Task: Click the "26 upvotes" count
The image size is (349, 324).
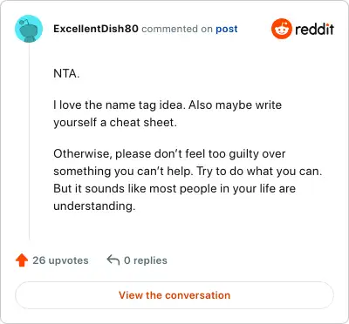Action: point(60,260)
